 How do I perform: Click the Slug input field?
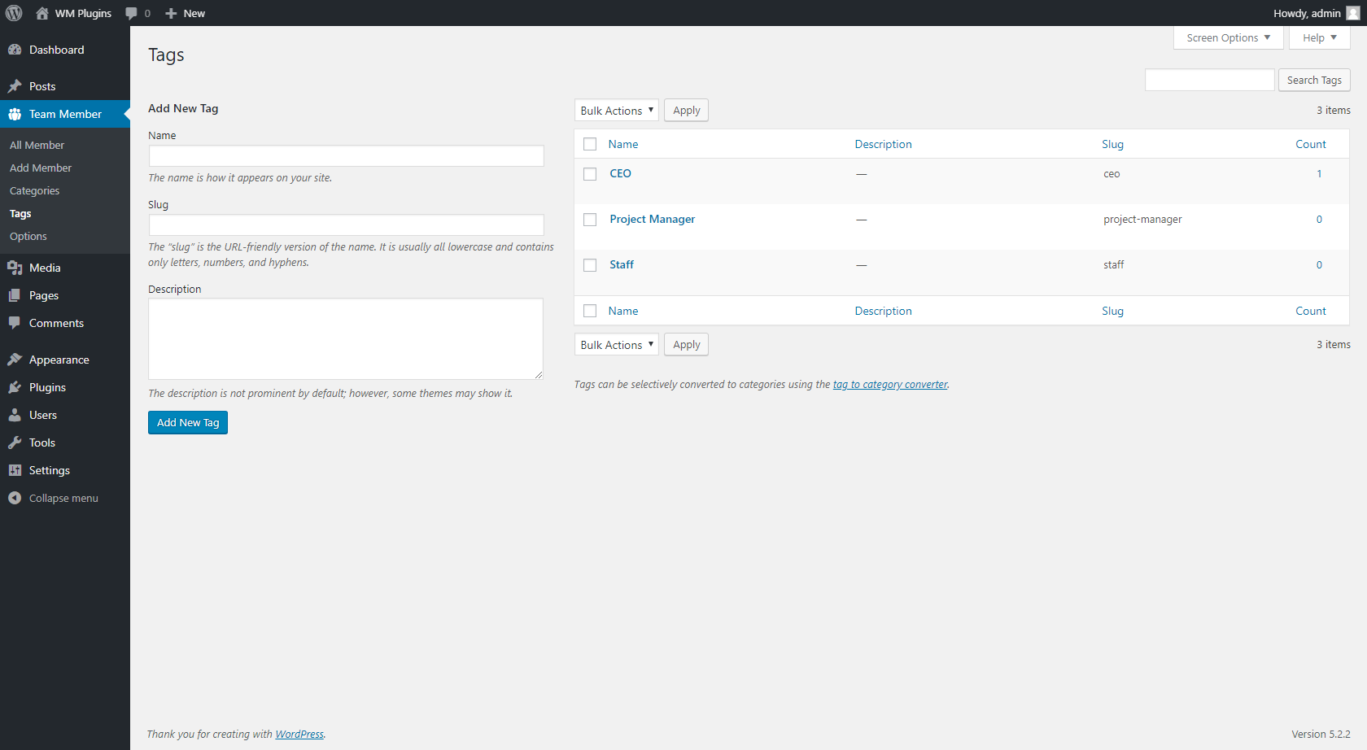pos(346,225)
